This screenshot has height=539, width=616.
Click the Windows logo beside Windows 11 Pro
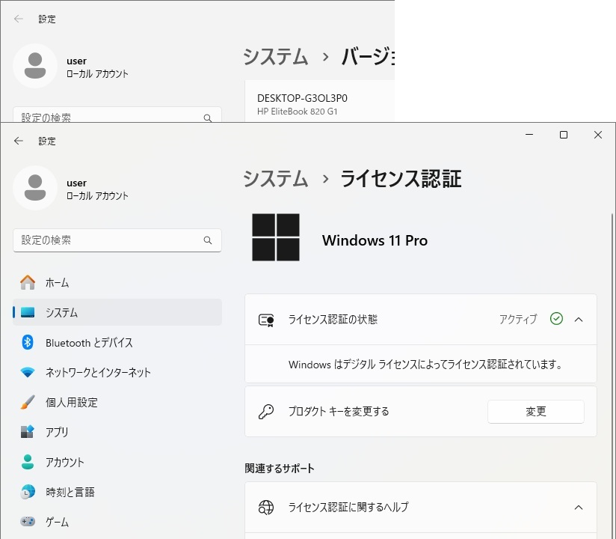276,237
